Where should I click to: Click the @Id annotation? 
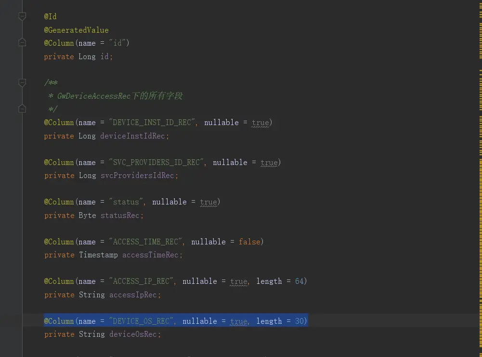pos(50,16)
